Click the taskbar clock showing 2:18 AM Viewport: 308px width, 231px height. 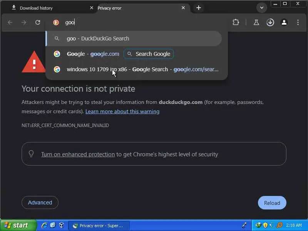pyautogui.click(x=294, y=225)
